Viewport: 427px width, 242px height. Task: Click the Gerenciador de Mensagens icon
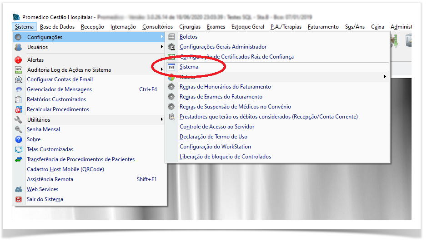point(18,89)
